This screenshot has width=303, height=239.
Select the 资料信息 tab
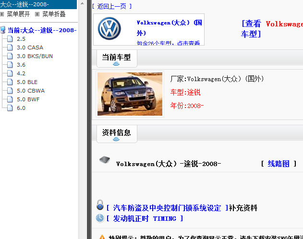(117, 134)
